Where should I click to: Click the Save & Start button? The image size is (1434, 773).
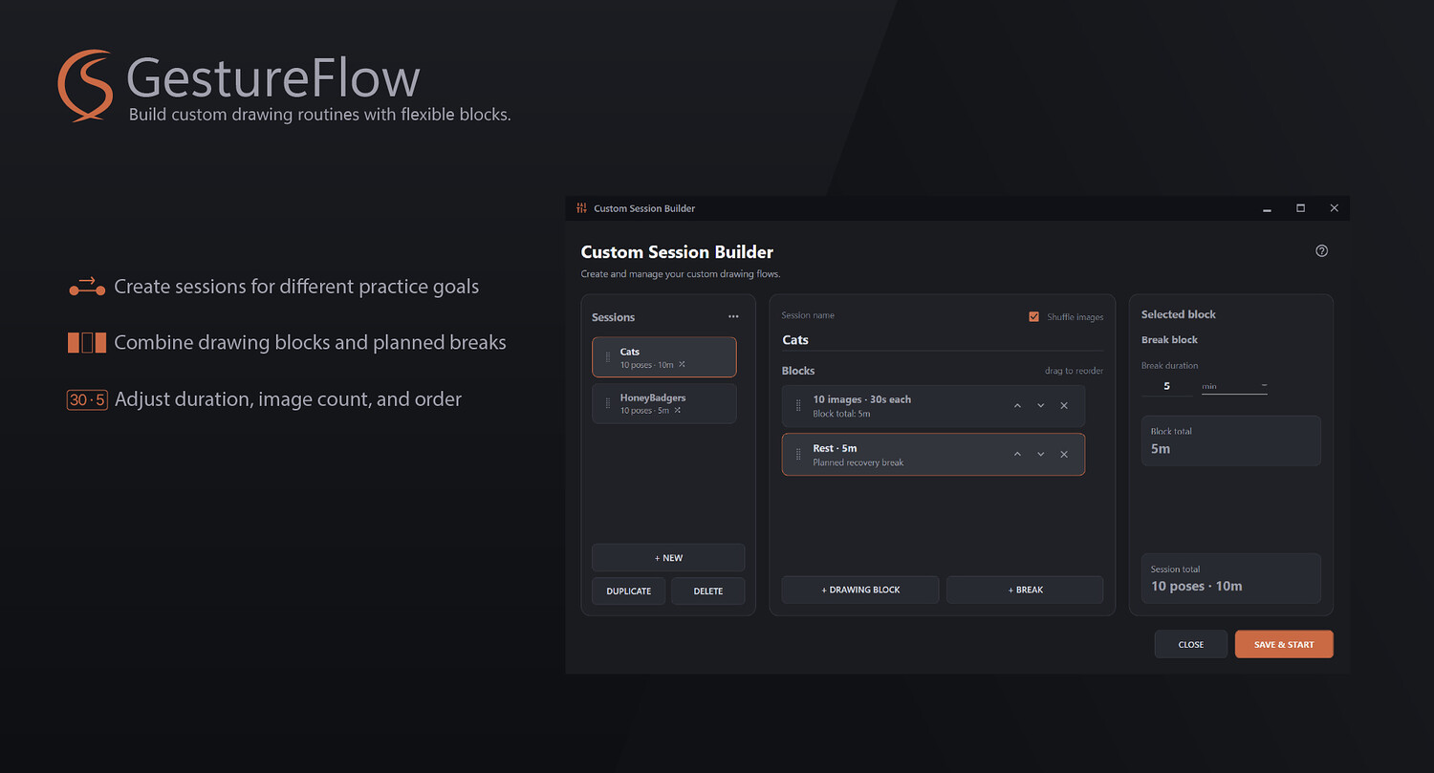(x=1284, y=644)
